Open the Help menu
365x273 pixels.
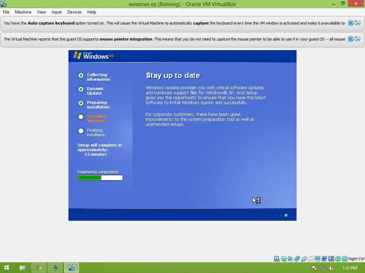coord(92,12)
